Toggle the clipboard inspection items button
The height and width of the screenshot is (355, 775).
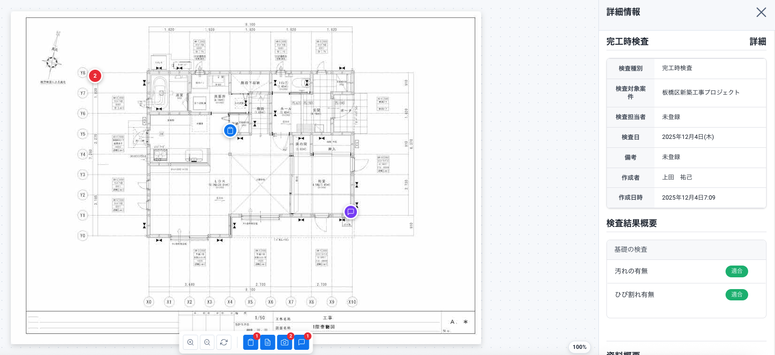point(250,342)
